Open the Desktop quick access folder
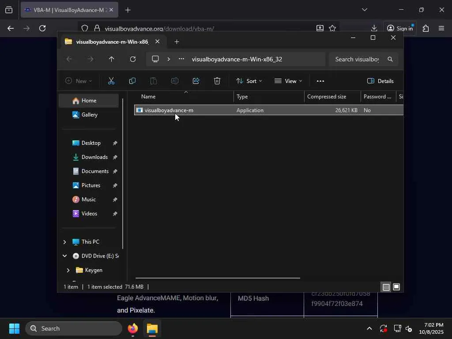This screenshot has width=452, height=339. click(x=91, y=143)
